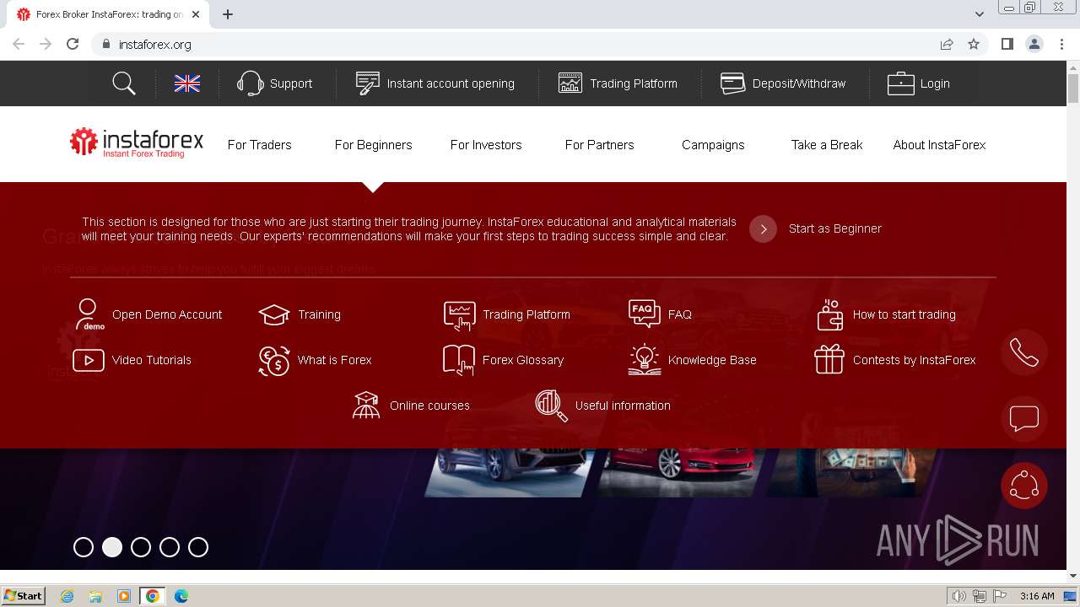
Task: Click the Open Demo Account person icon
Action: click(x=89, y=314)
